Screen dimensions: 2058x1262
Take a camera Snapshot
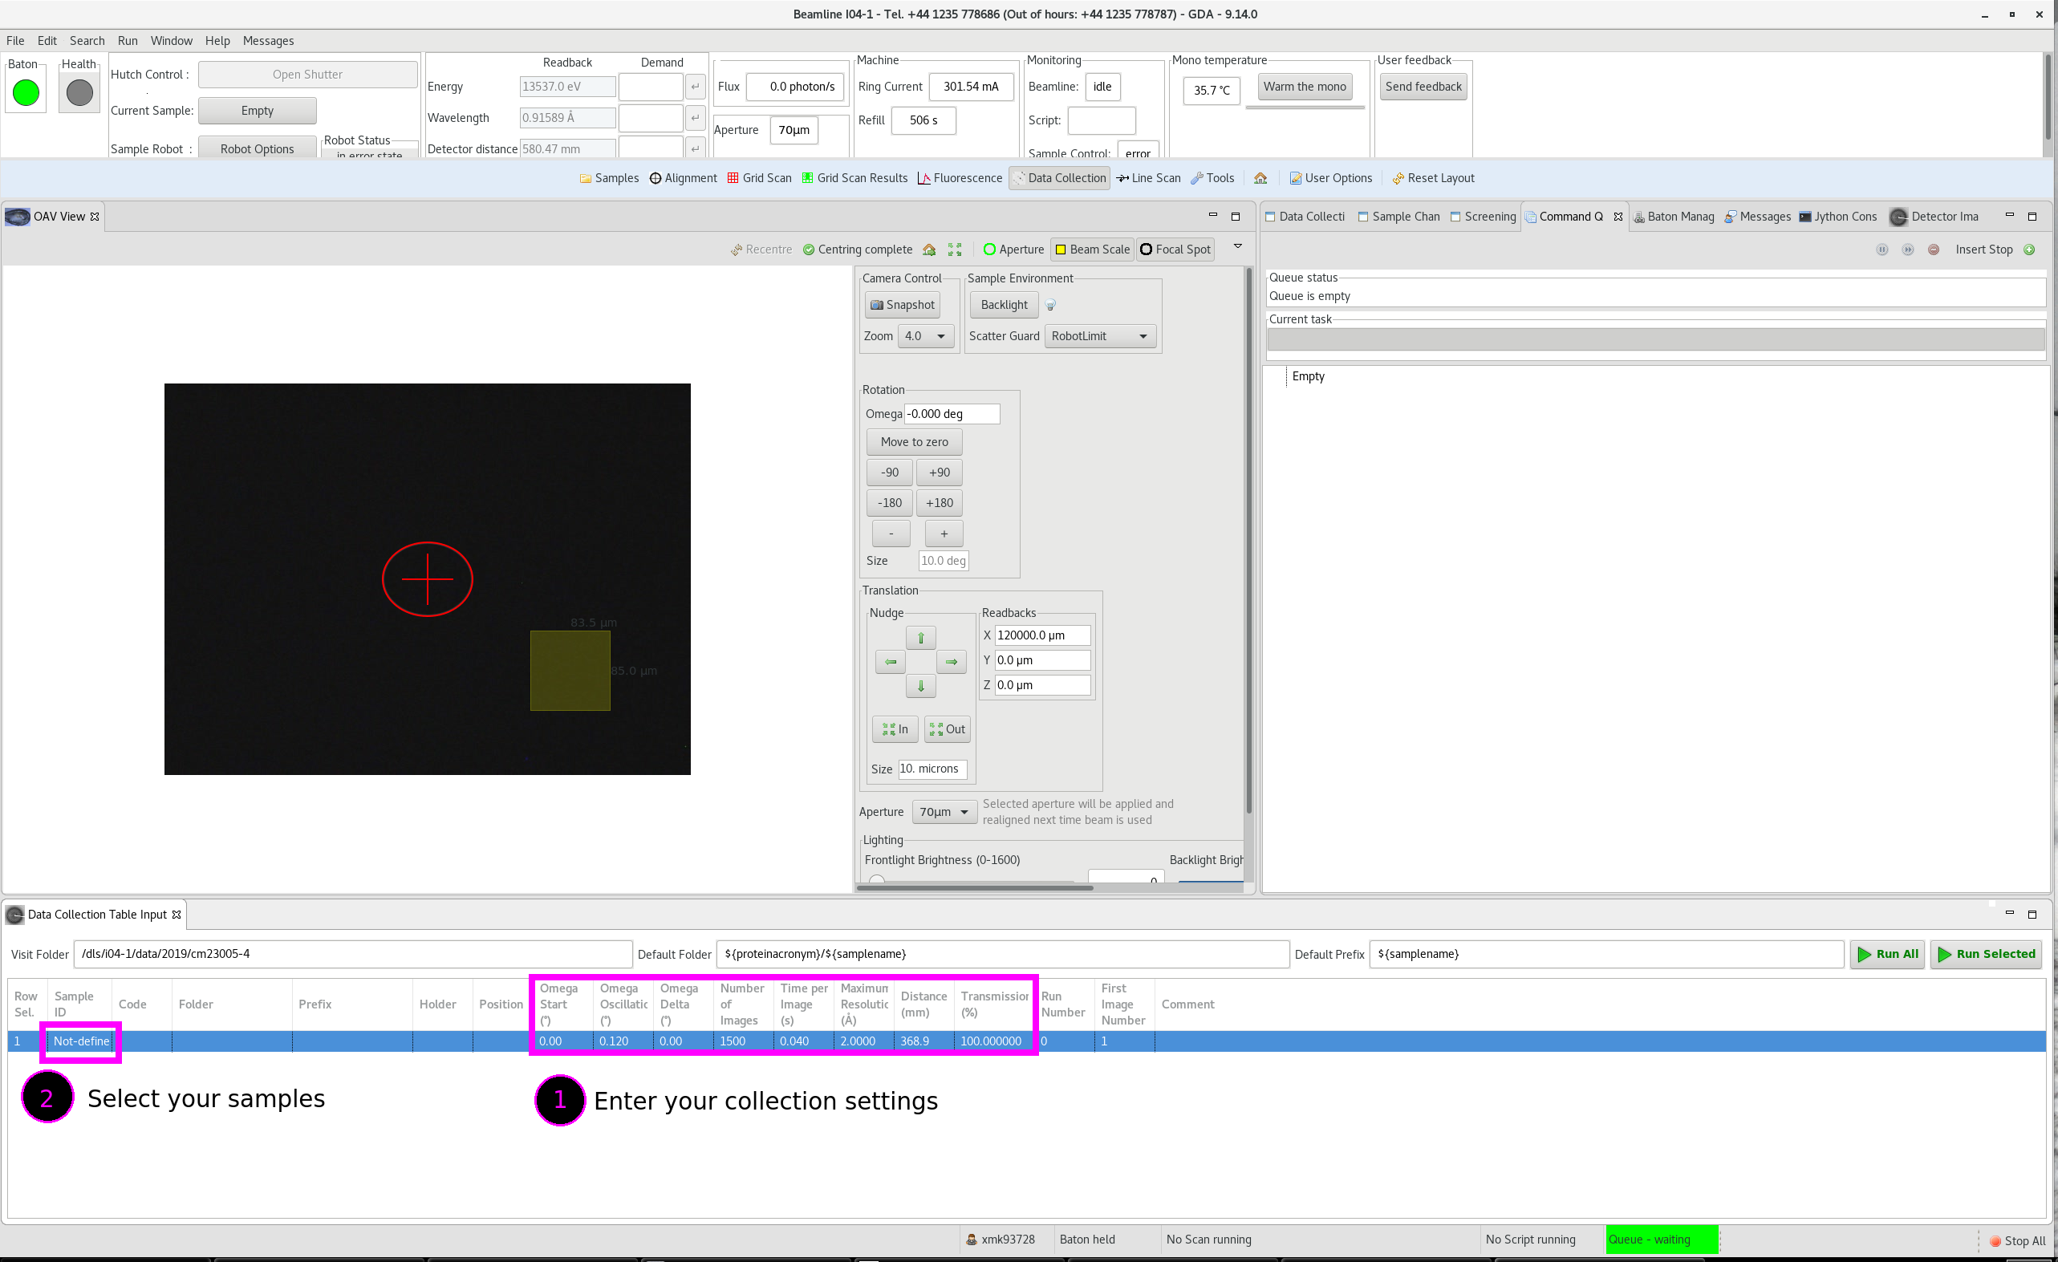click(x=902, y=305)
